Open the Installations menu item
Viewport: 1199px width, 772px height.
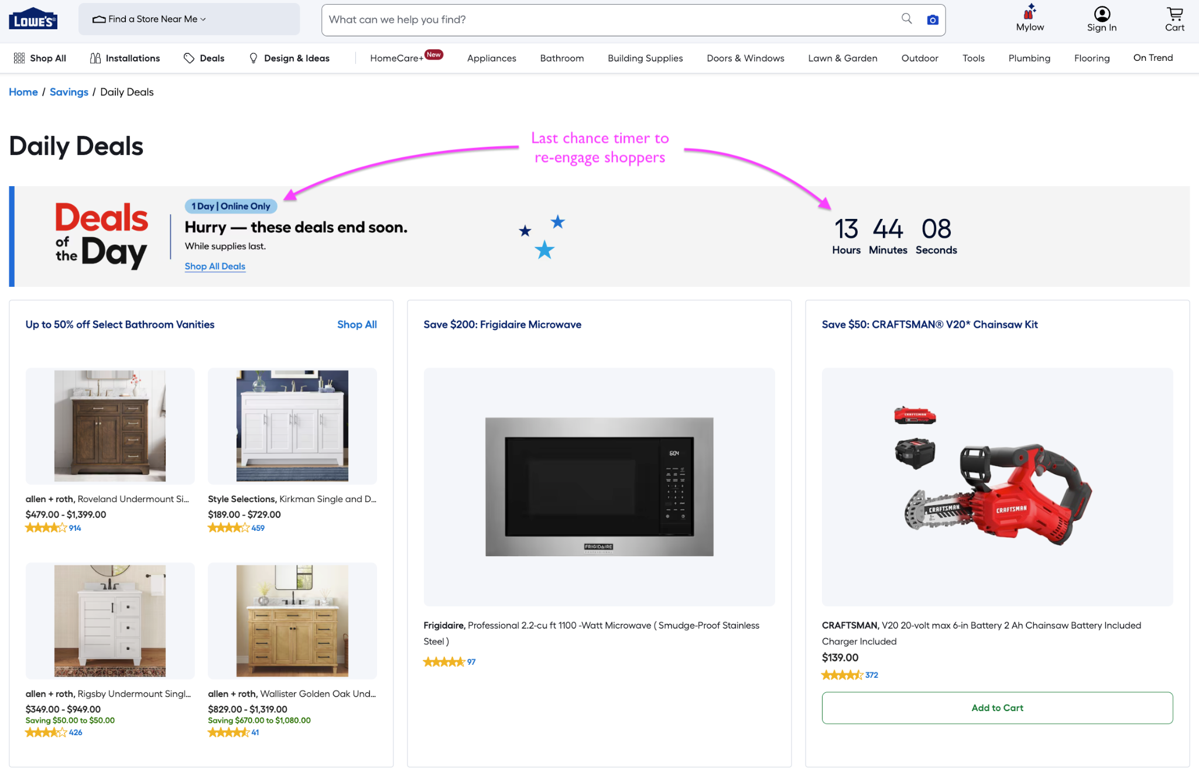point(125,58)
